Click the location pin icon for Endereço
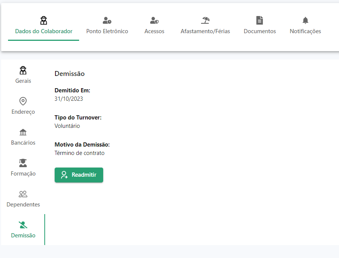Screen dimensions: 339x258 23,101
